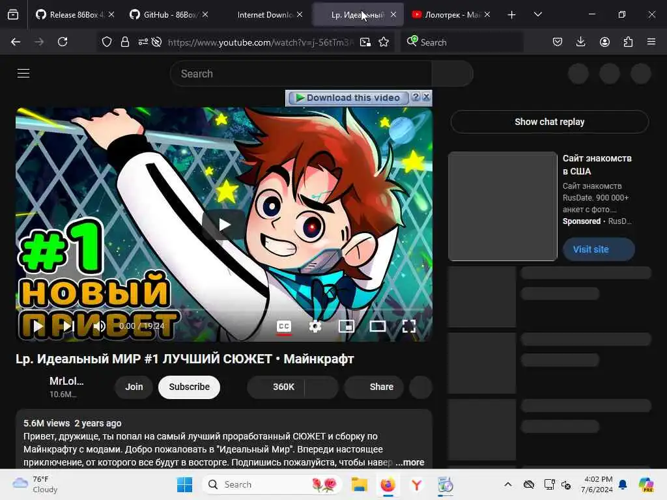Open the Сайт знакомств в США ad title
This screenshot has width=667, height=500.
click(597, 165)
